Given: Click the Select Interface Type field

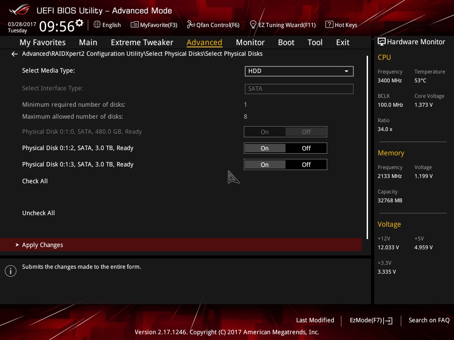Looking at the screenshot, I should point(299,89).
